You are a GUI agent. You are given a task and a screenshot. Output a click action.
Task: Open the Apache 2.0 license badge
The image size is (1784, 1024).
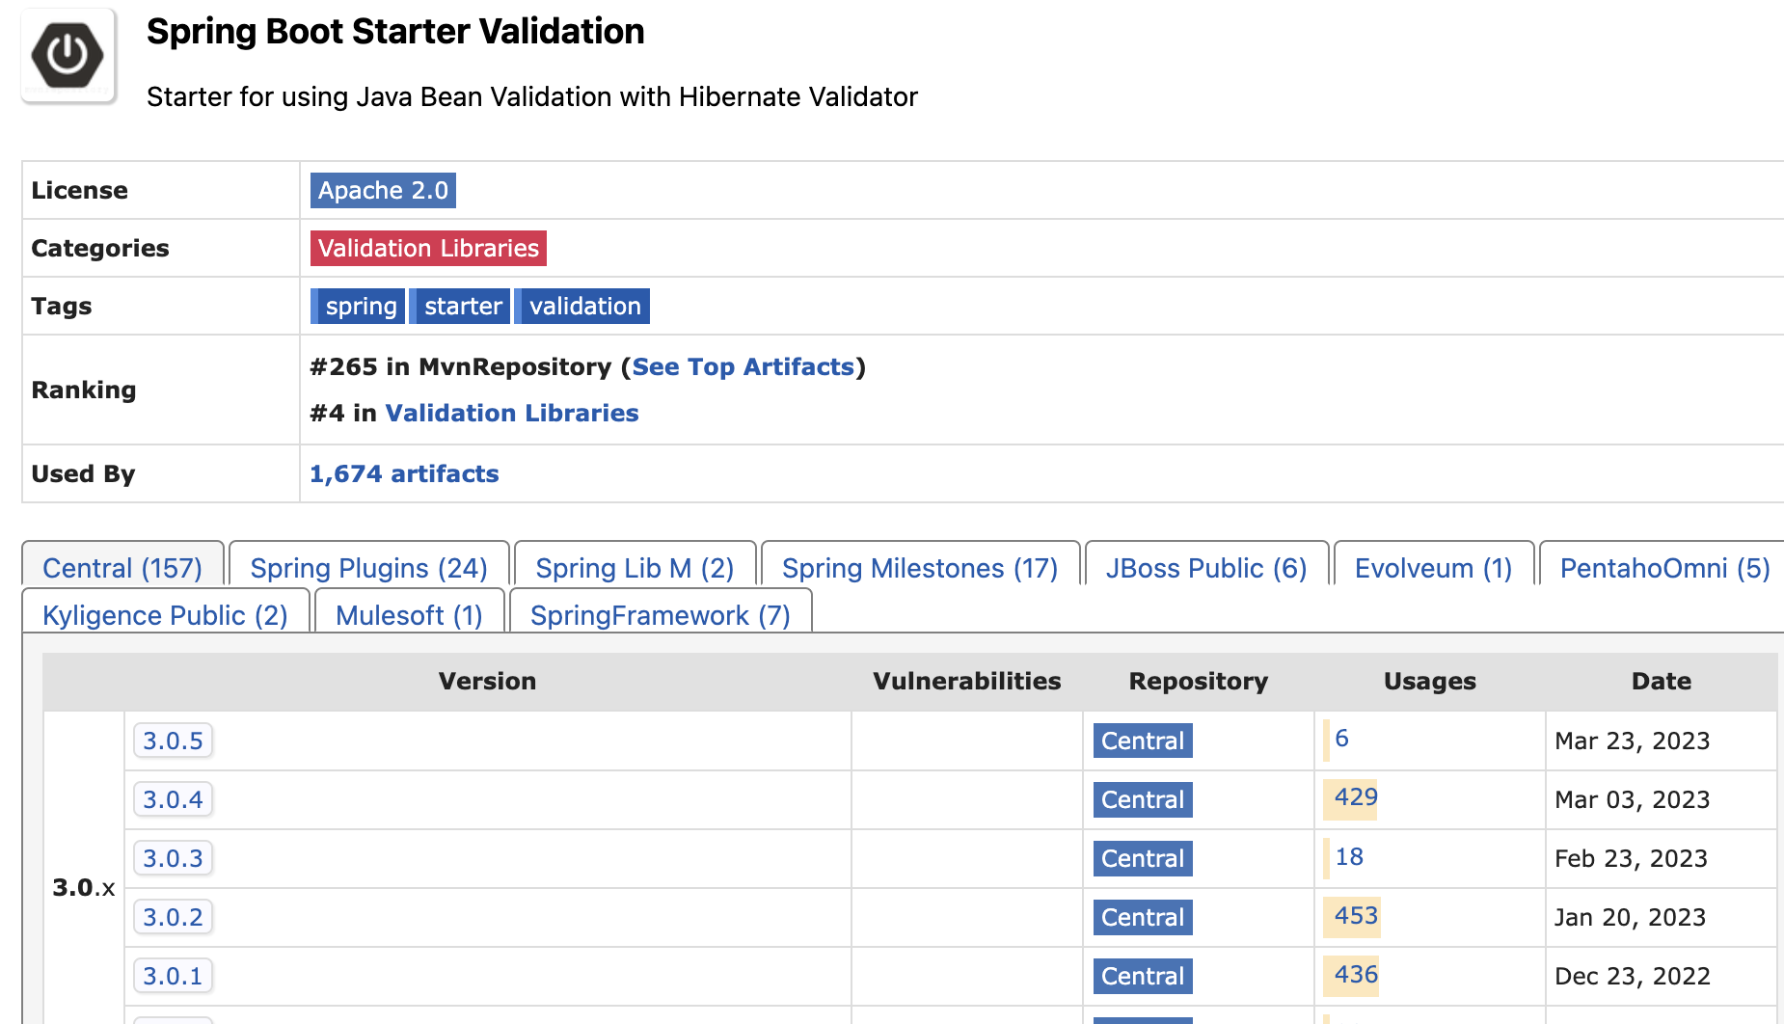(383, 190)
